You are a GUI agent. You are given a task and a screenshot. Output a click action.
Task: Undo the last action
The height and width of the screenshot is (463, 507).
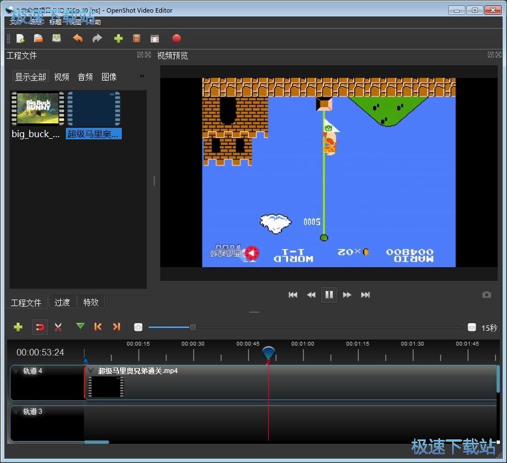point(77,38)
